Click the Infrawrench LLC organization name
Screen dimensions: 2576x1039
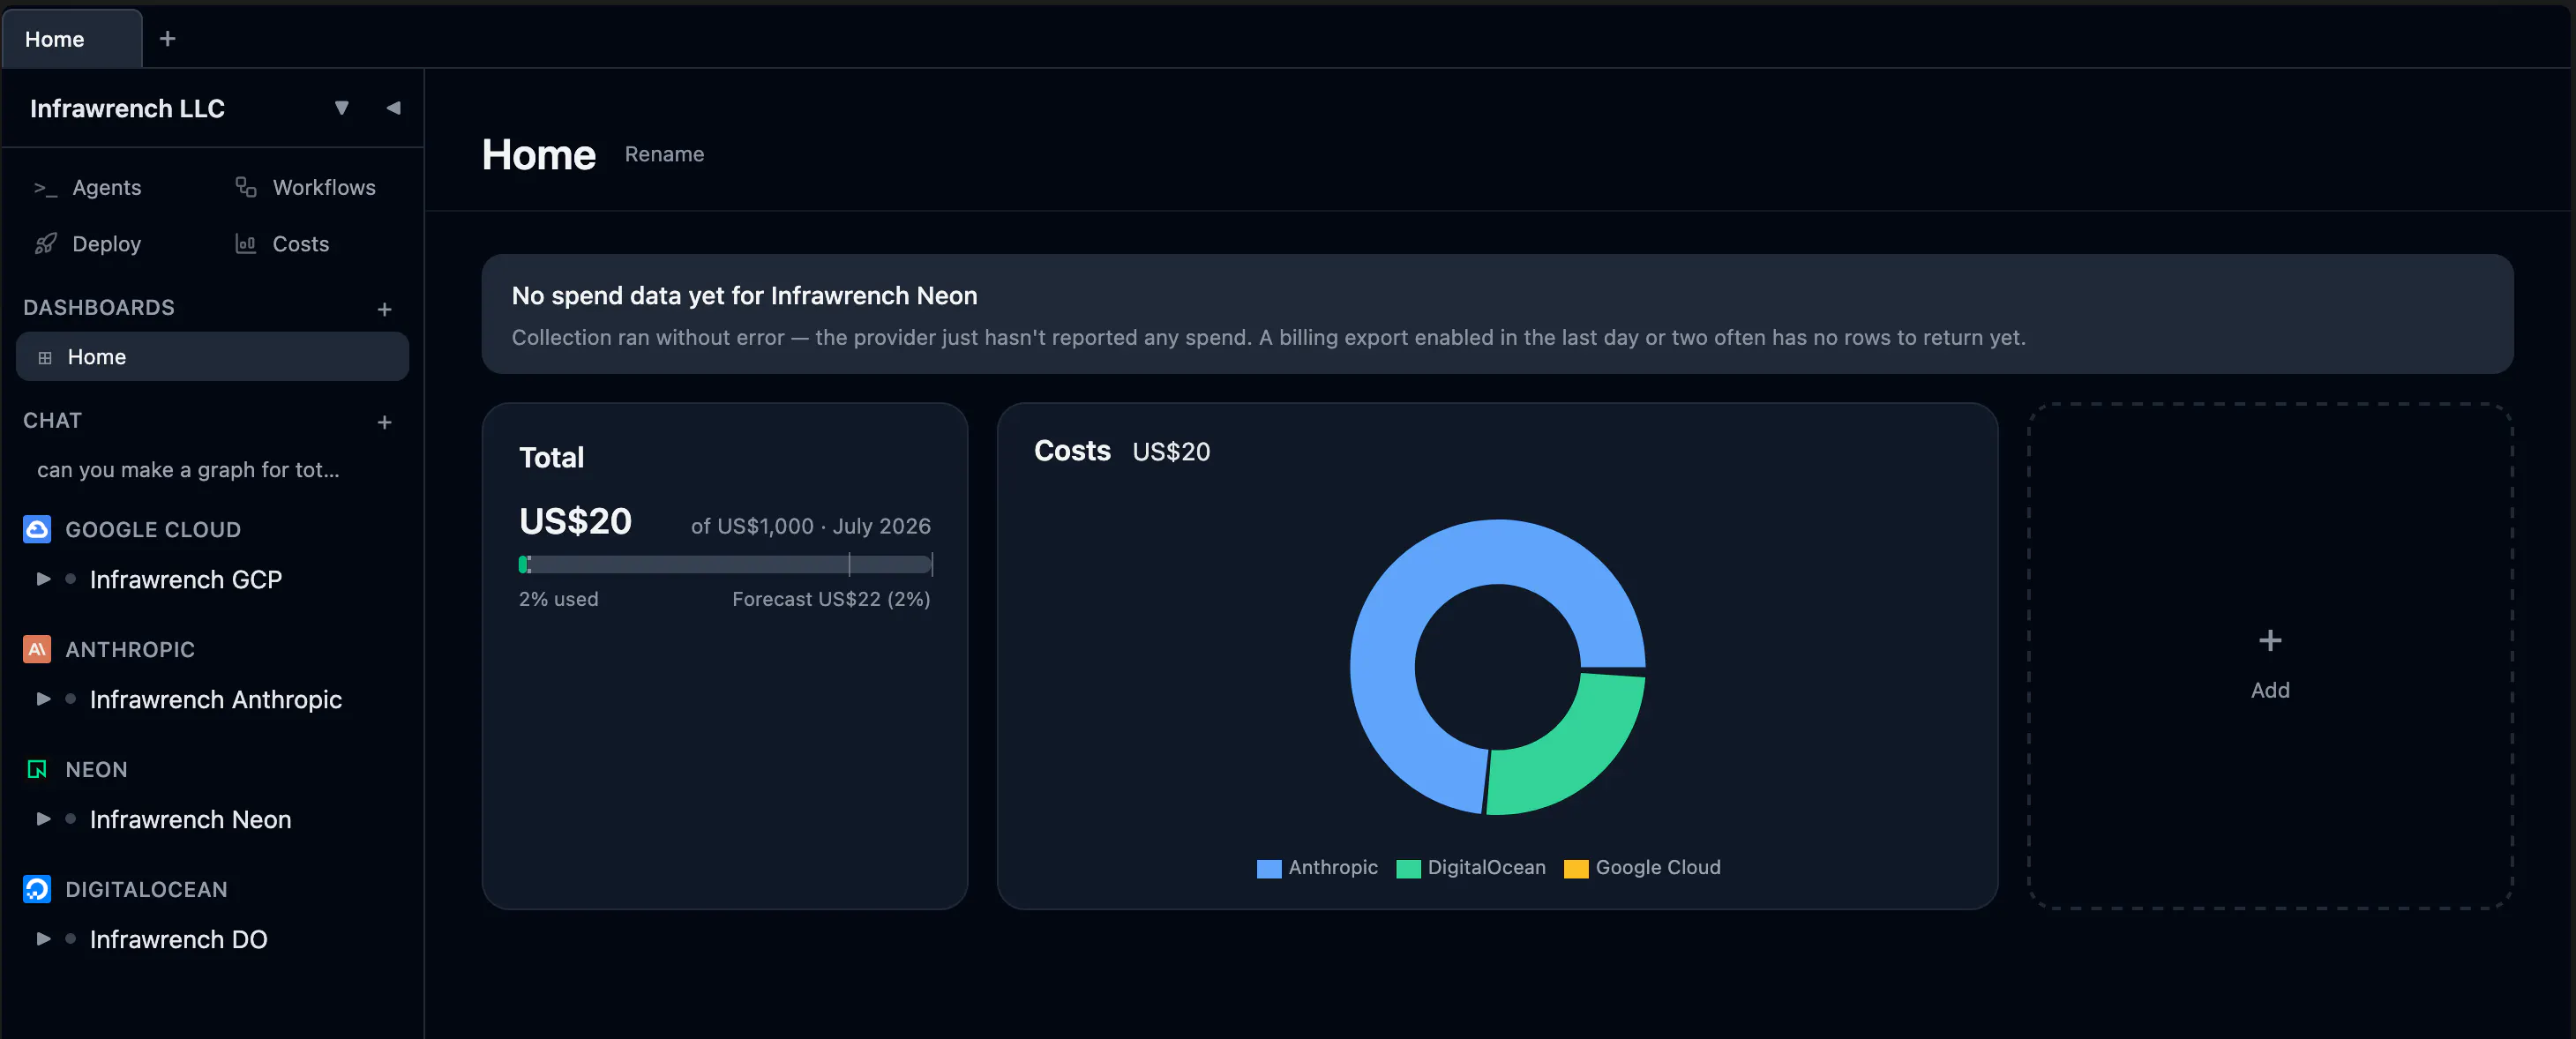pyautogui.click(x=127, y=108)
